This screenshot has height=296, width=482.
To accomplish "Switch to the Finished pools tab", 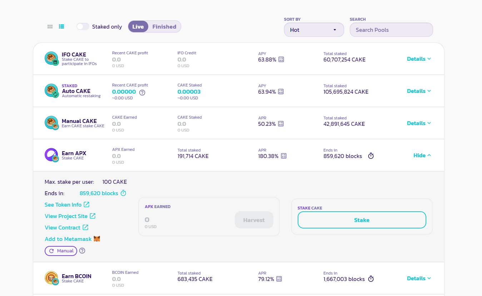I will 164,26.
